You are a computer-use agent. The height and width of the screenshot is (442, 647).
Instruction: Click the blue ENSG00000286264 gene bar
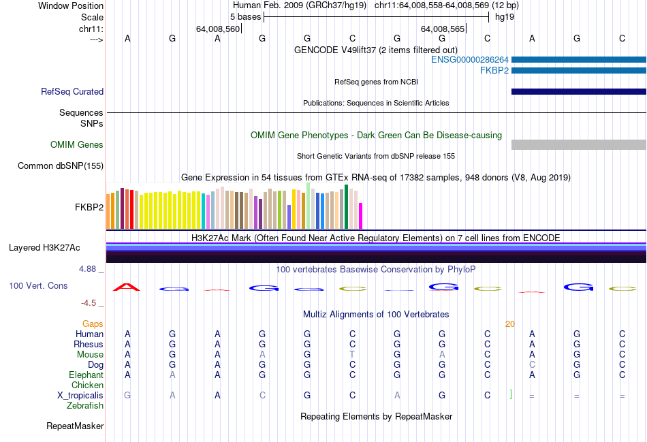coord(578,60)
